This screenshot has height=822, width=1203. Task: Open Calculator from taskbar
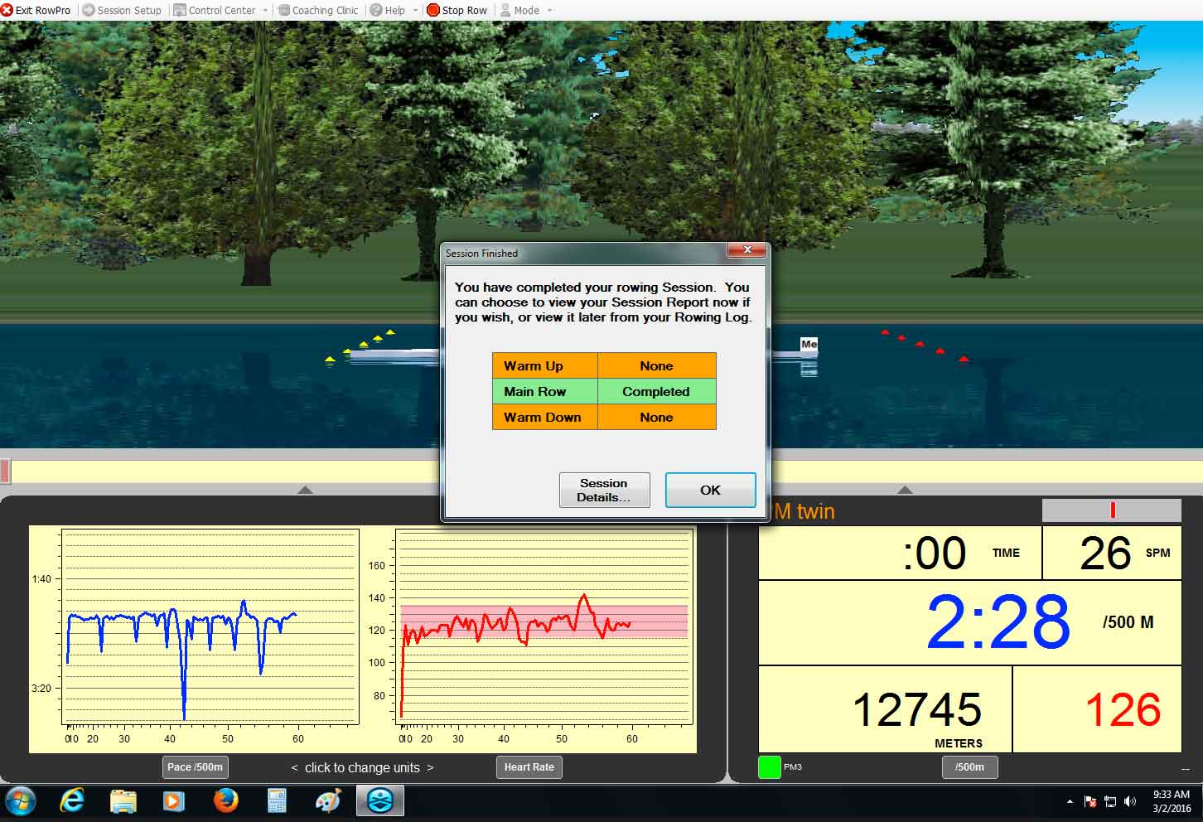click(277, 800)
